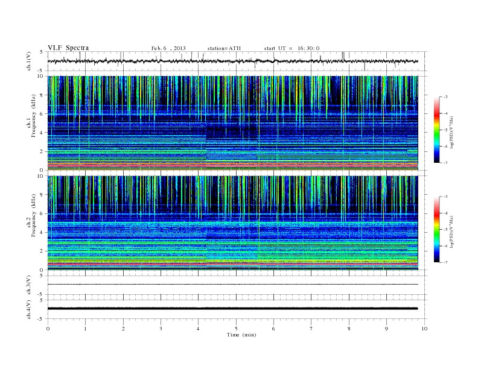Click the ch.4 thick voltage trace

[232, 309]
